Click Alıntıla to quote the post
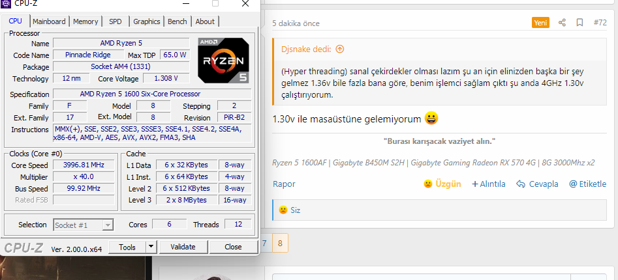This screenshot has height=280, width=618. tap(488, 184)
